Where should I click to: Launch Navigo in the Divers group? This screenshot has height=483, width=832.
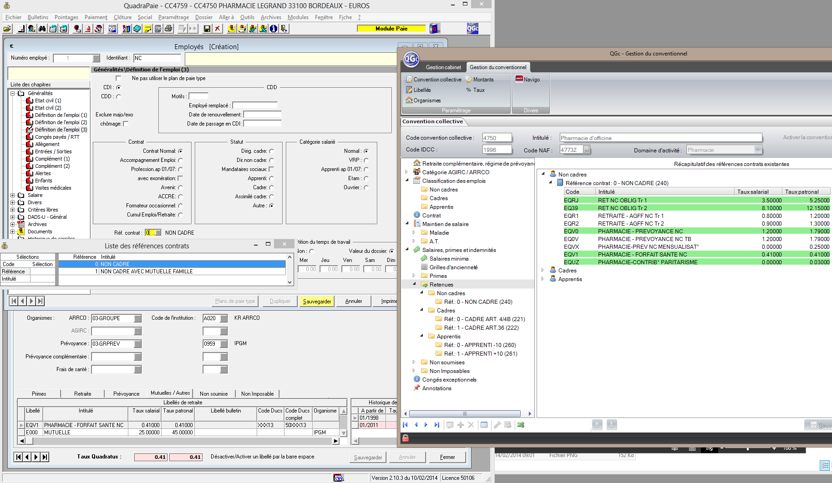click(x=528, y=80)
